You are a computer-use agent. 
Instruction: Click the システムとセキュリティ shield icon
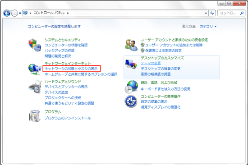coord(35,45)
